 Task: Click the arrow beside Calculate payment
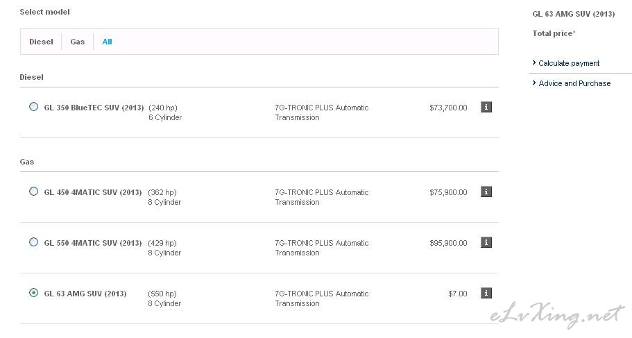534,63
